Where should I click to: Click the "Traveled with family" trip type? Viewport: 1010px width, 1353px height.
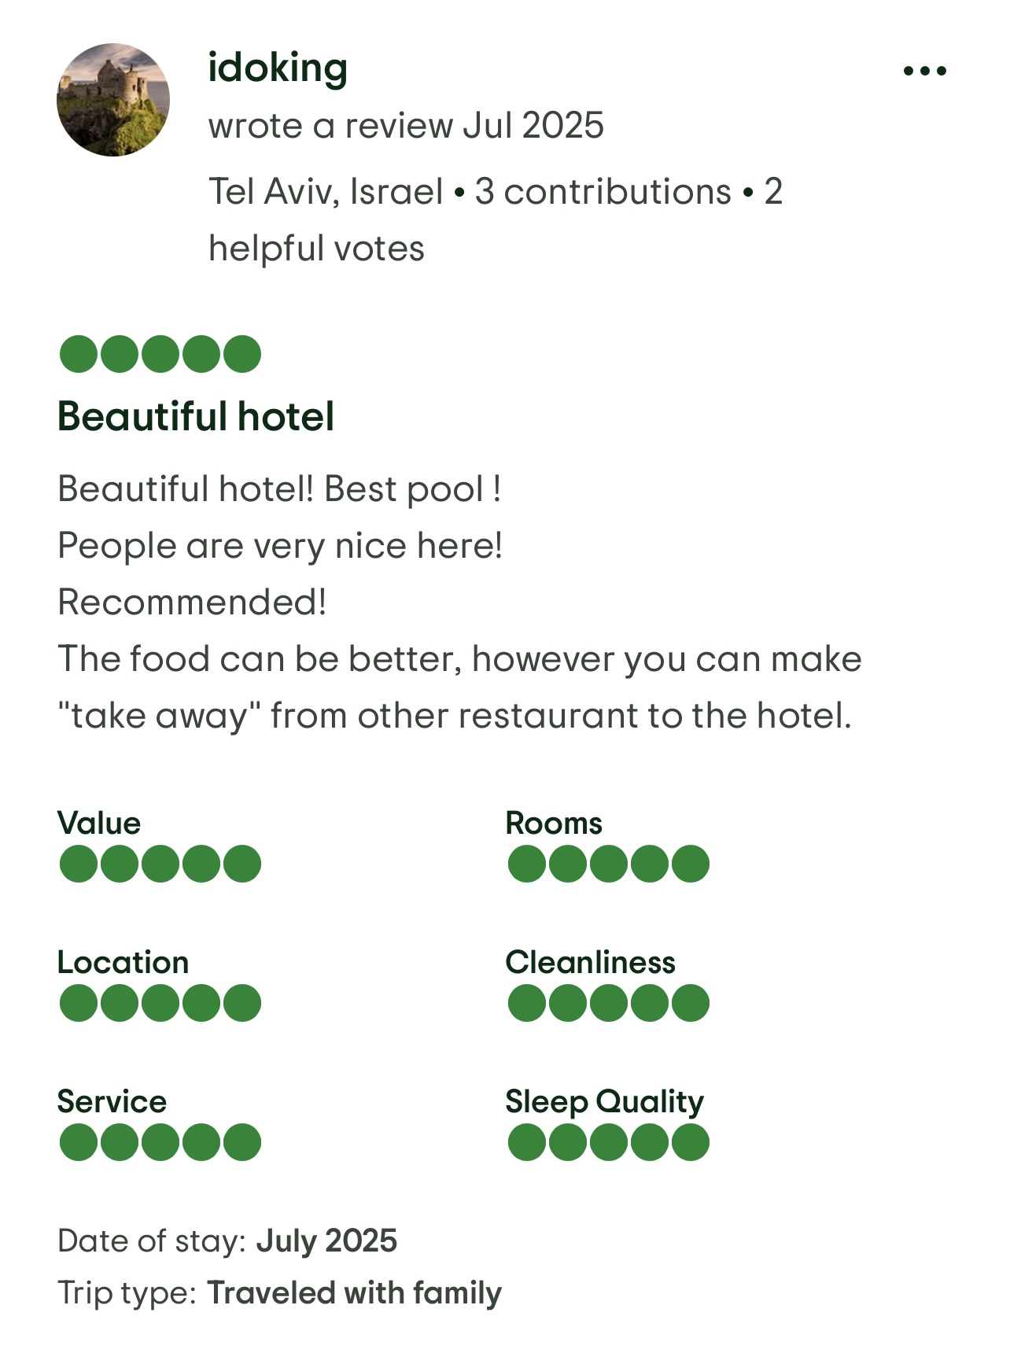pos(354,1293)
